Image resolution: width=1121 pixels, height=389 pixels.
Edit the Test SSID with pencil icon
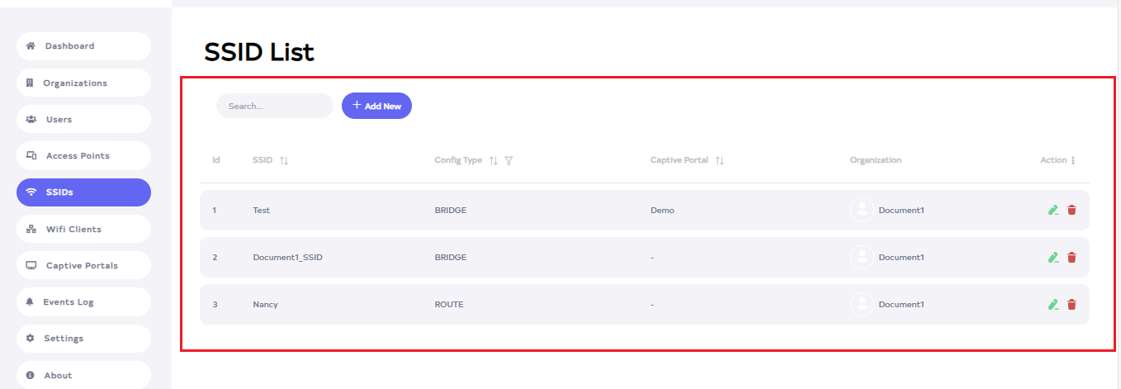tap(1053, 210)
